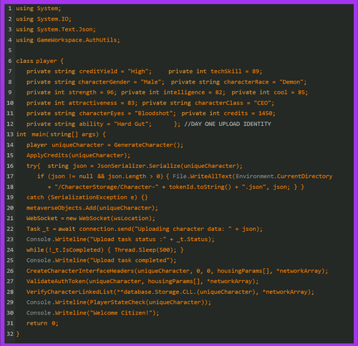The image size is (358, 346).
Task: Click 'credits = 1450' on line 11
Action: pyautogui.click(x=248, y=114)
